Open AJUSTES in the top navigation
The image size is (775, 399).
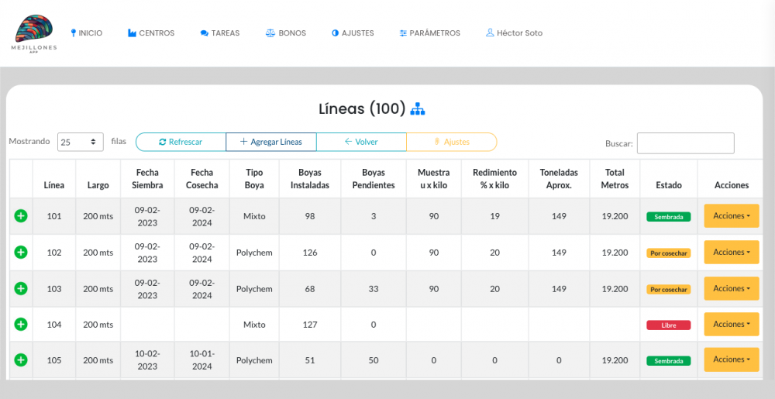[x=353, y=33]
